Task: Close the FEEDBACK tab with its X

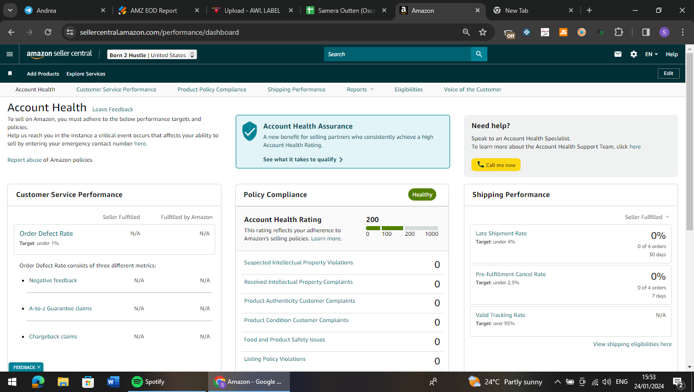Action: [39, 367]
